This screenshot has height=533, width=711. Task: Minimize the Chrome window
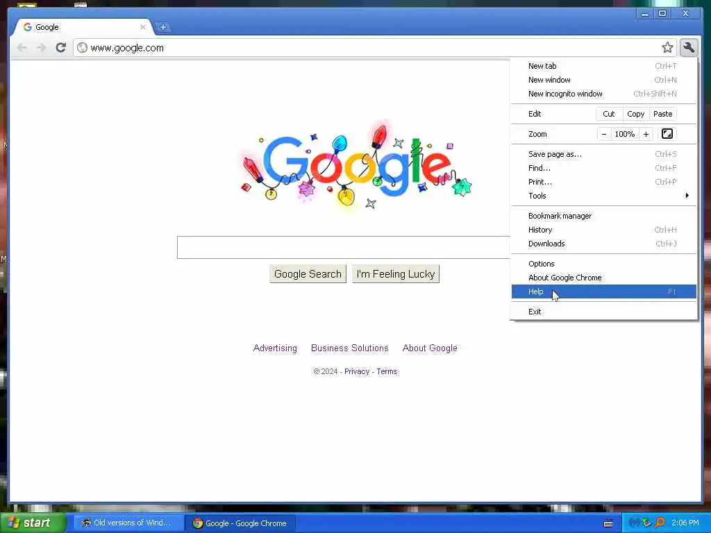coord(645,14)
